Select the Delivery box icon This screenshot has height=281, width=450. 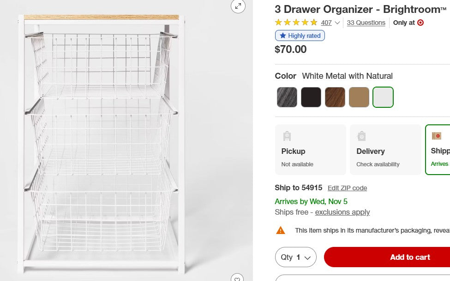coord(361,136)
